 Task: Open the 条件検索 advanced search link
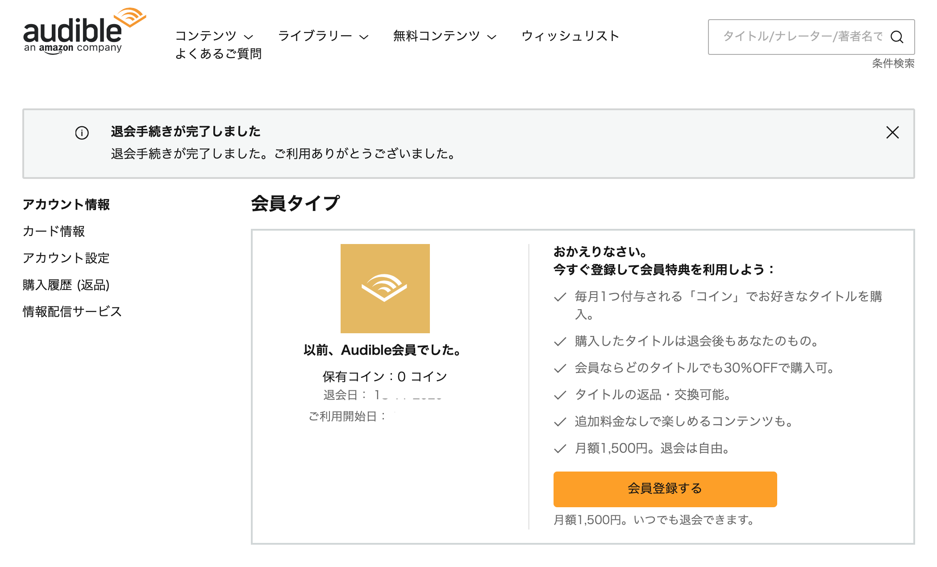point(893,63)
